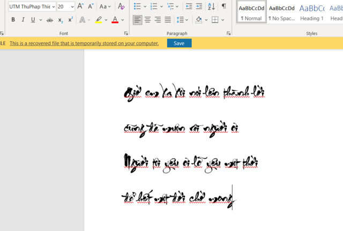The image size is (343, 231).
Task: Click Borders icon
Action: 215,20
